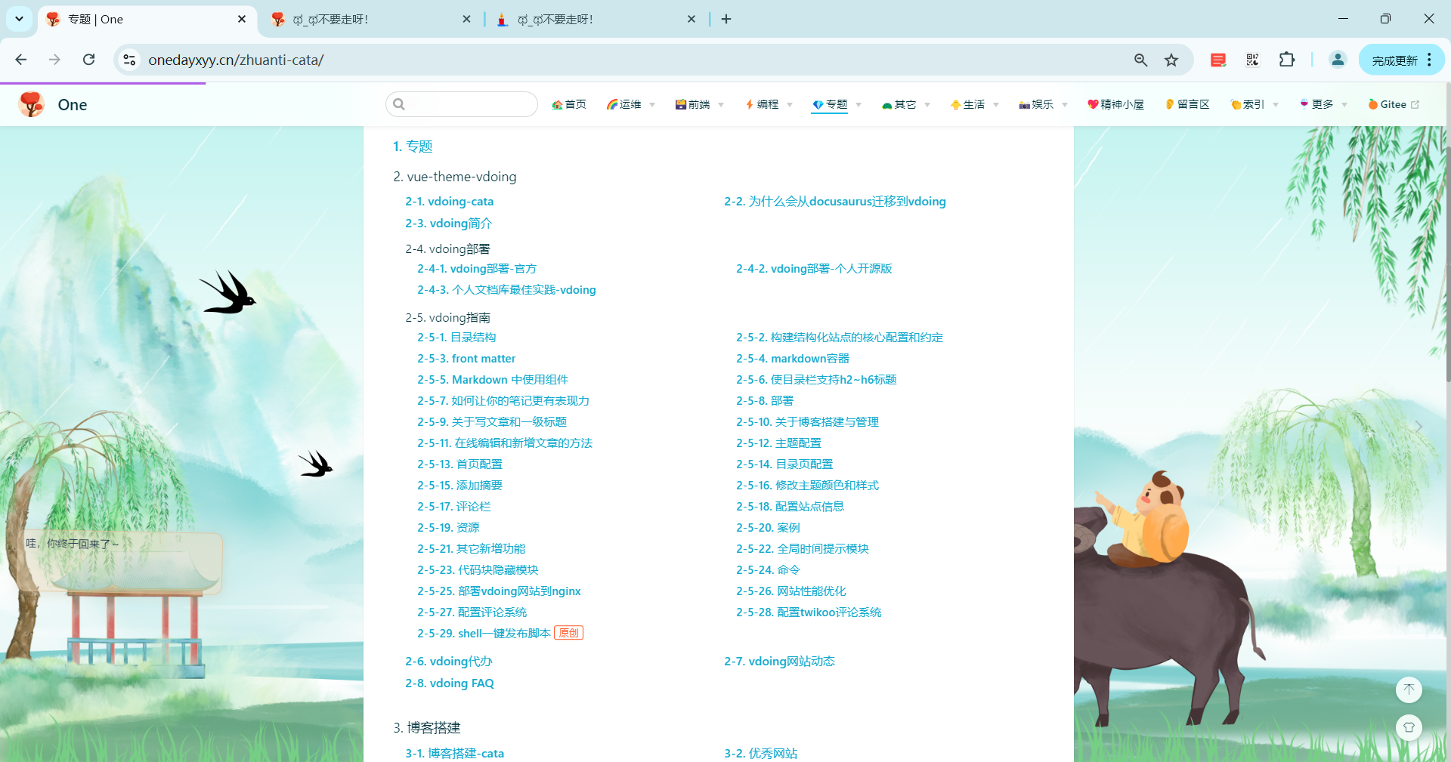
Task: Open 2-1. vdoing-cata link
Action: tap(449, 202)
